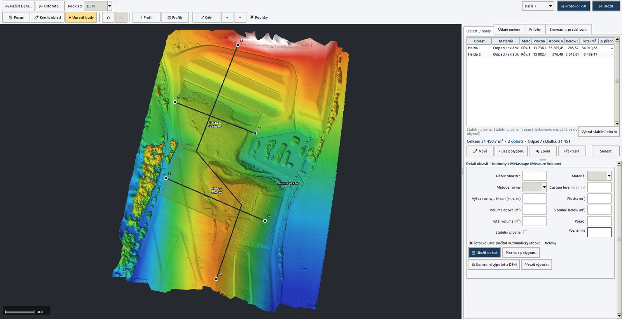Select the Posun pan tool
The image size is (622, 319).
coord(16,17)
